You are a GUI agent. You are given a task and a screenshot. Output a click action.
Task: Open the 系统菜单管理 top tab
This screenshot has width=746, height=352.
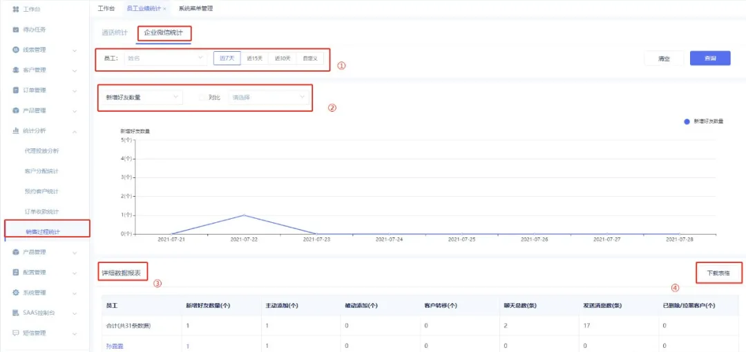195,9
